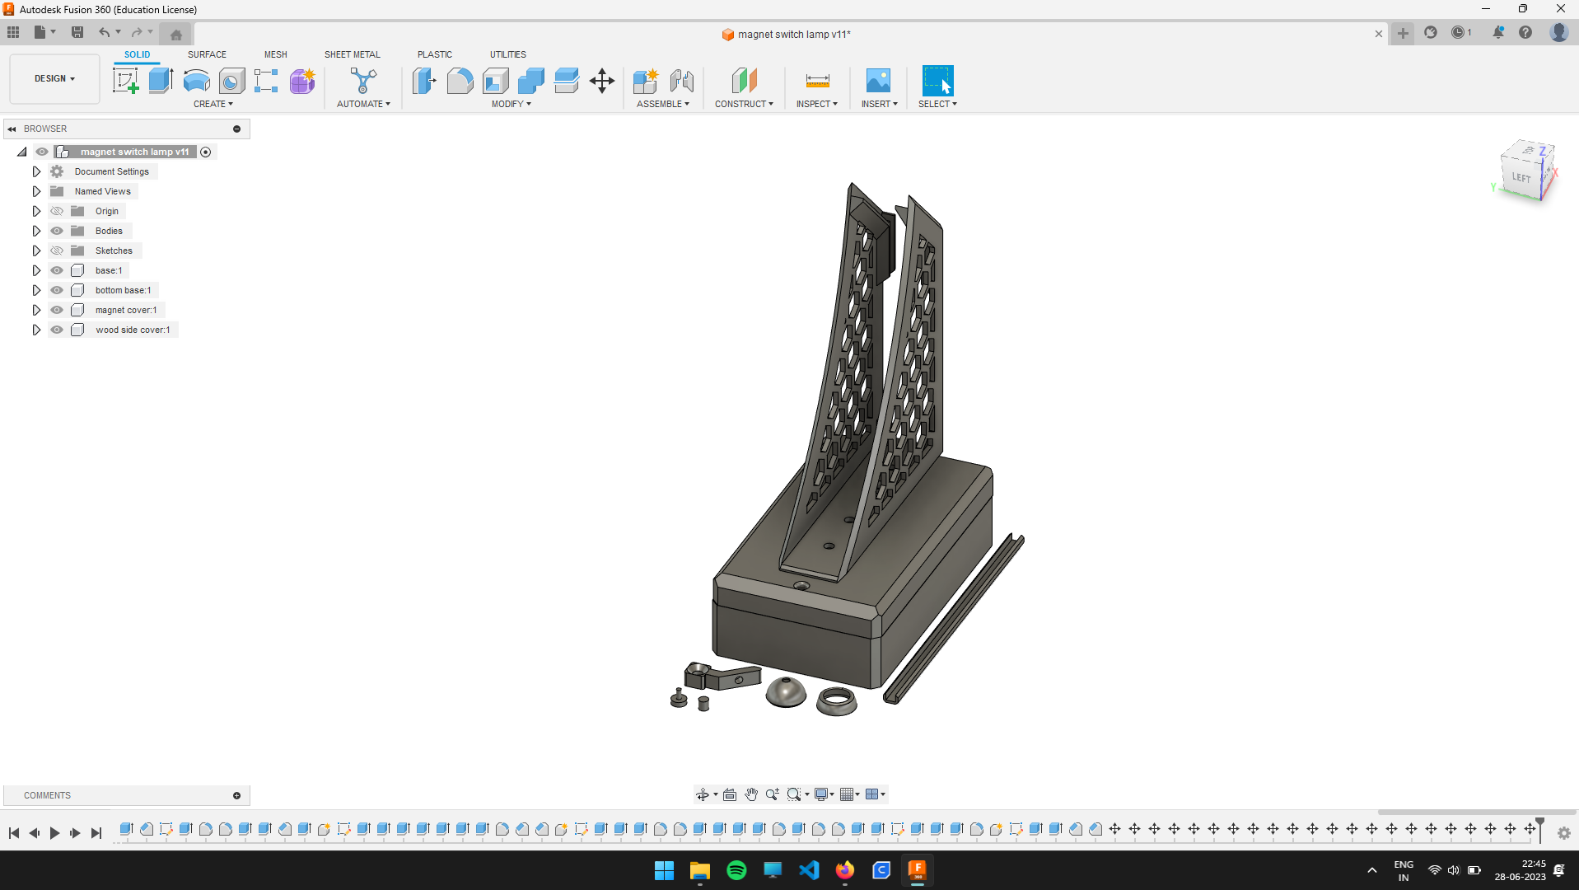Screen dimensions: 1579x890
Task: Select the Press Pull tool
Action: tap(424, 81)
